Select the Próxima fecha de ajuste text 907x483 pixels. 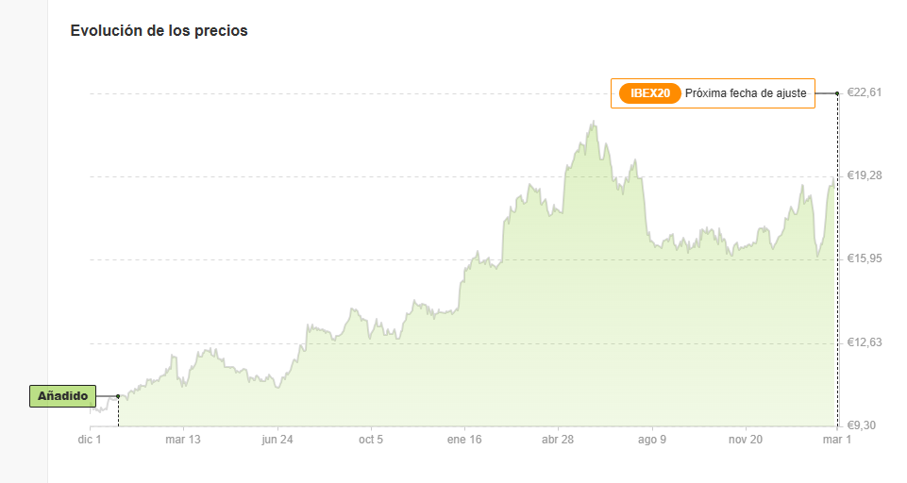(746, 93)
